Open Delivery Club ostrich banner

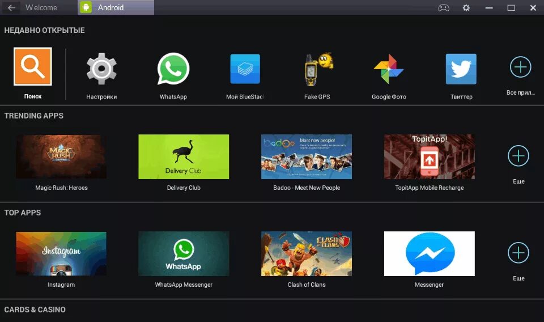click(x=184, y=157)
